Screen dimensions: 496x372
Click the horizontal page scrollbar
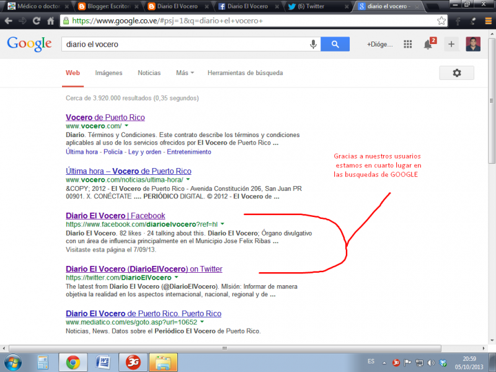[x=224, y=348]
